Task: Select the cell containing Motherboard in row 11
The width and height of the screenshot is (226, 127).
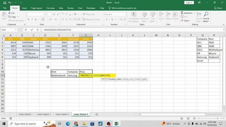Action: [59, 75]
